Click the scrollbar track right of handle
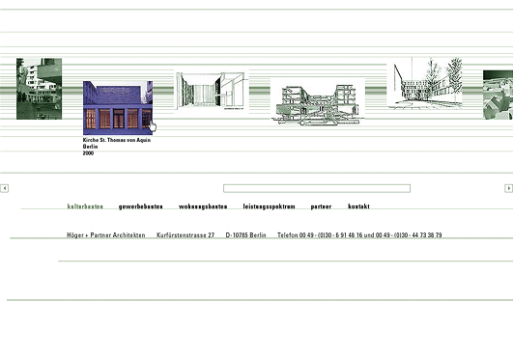 coord(457,188)
